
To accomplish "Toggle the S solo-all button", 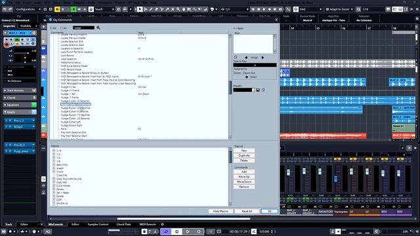I will pos(63,9).
